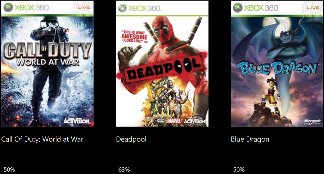The width and height of the screenshot is (324, 174).
Task: Open Call of Duty World at War cover art
Action: point(47,64)
